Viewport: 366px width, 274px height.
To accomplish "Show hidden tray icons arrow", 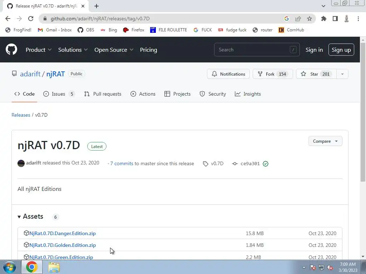I will 304,268.
